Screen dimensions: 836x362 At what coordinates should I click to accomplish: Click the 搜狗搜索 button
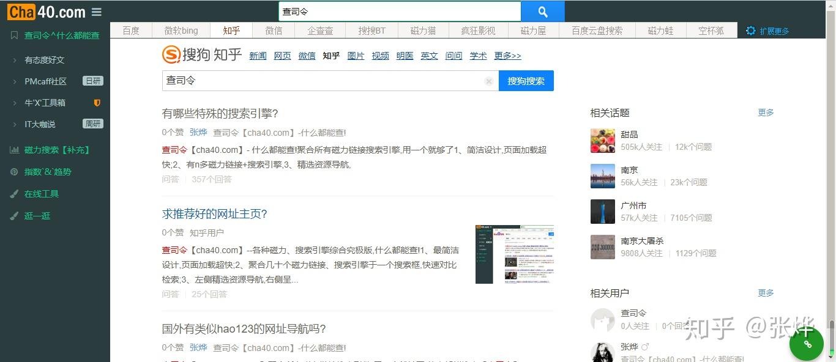[526, 81]
